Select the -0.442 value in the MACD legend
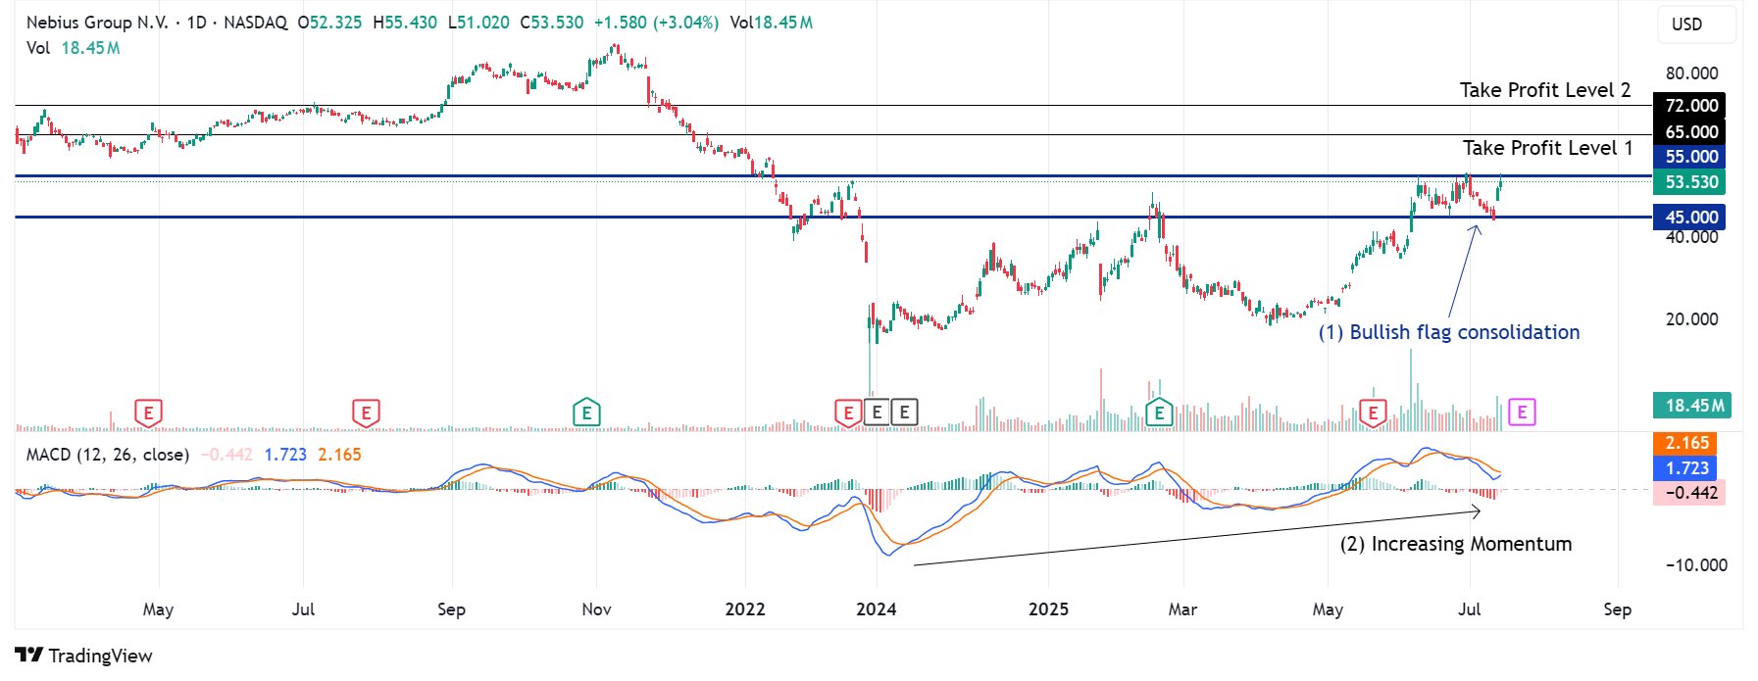Screen dimensions: 1758x681 coord(226,455)
